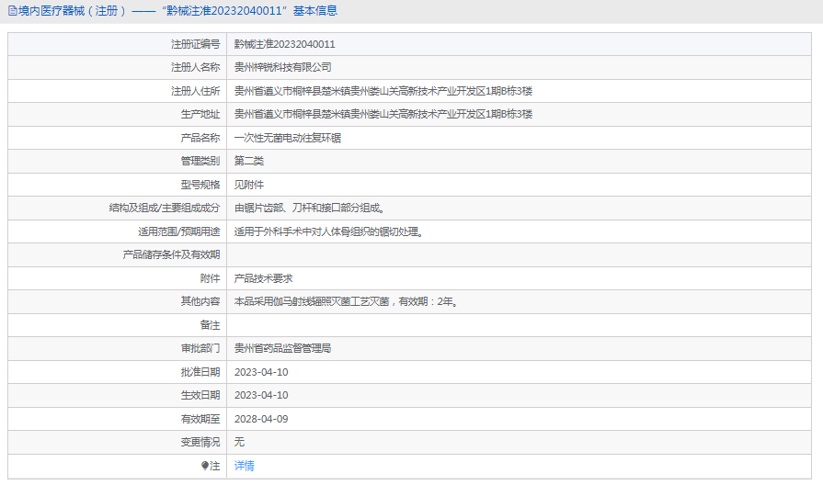The image size is (823, 485).
Task: Click registrant name 贵州梓锐科技有限公司
Action: [x=283, y=67]
